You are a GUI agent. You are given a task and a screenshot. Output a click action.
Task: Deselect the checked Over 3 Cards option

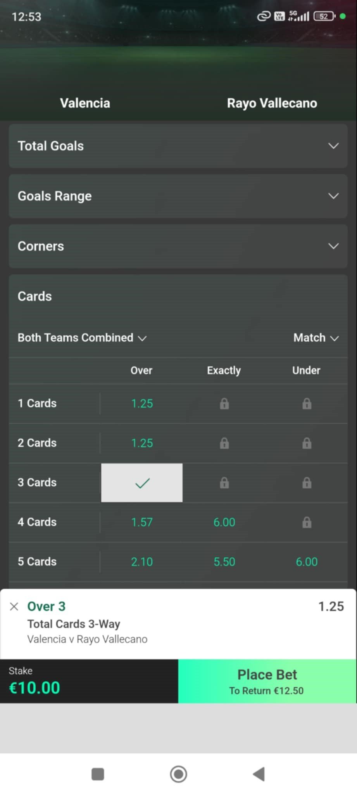(142, 483)
